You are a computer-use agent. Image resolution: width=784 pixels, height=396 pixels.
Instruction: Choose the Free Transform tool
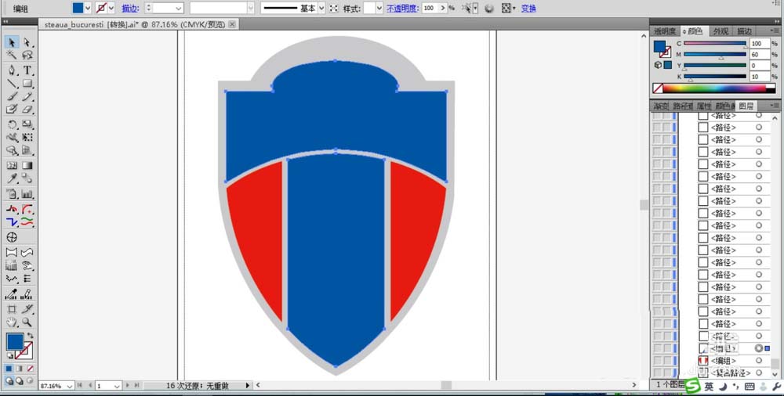coord(27,137)
